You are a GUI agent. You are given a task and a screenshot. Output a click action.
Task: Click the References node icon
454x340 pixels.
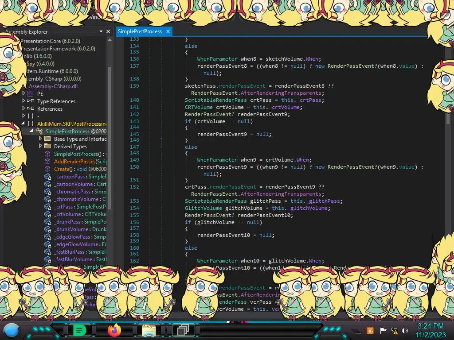coord(31,109)
